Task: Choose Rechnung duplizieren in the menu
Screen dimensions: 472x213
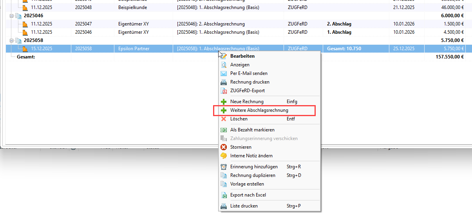Action: click(253, 175)
